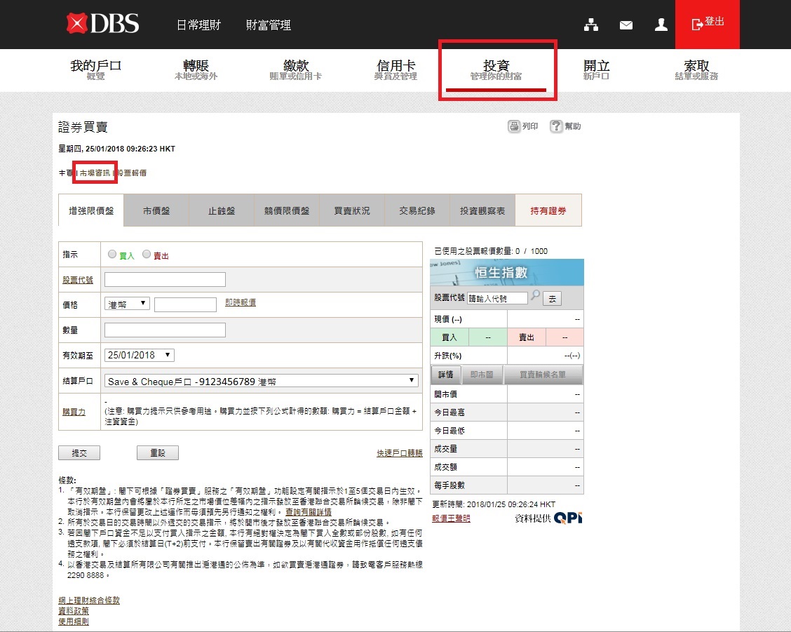The image size is (791, 632).
Task: Select the 賣出 radio button
Action: (147, 255)
